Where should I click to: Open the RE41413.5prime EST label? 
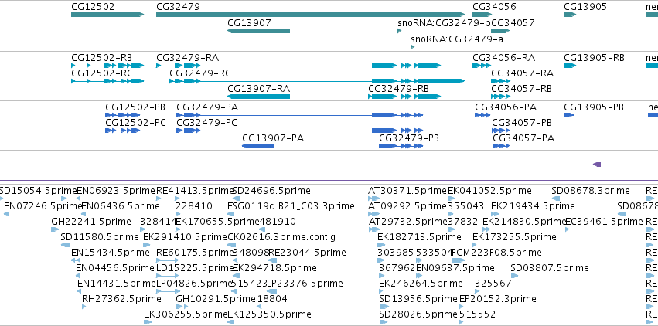[x=195, y=191]
